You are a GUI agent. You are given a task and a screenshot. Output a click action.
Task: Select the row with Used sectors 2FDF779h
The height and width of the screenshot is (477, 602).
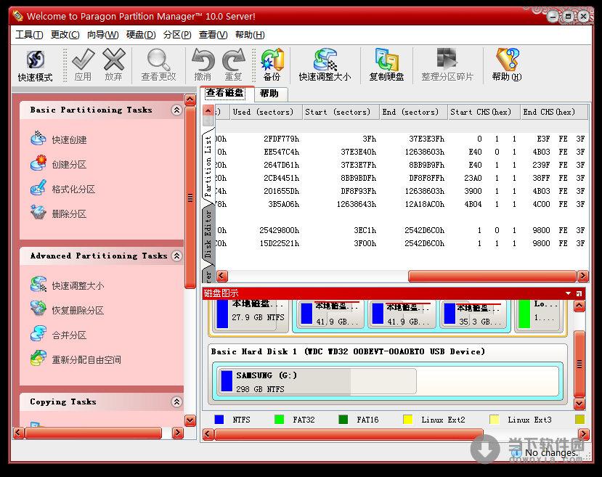(401, 139)
